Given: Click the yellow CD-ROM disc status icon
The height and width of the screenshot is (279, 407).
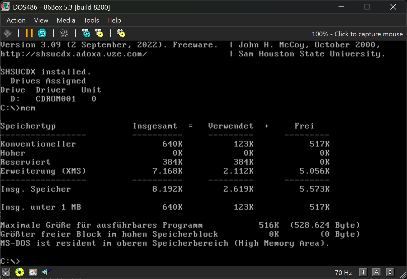Looking at the screenshot, I should click(19, 272).
